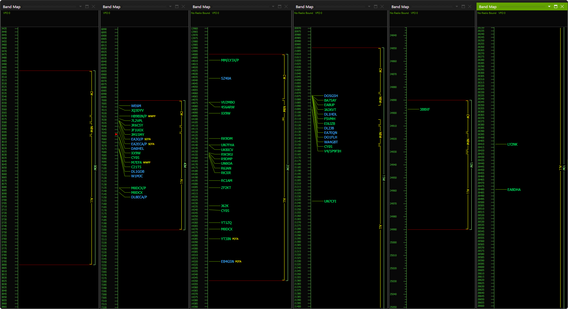This screenshot has width=568, height=309.
Task: Click the SOTA badge next to EA3O/P
Action: (147, 139)
